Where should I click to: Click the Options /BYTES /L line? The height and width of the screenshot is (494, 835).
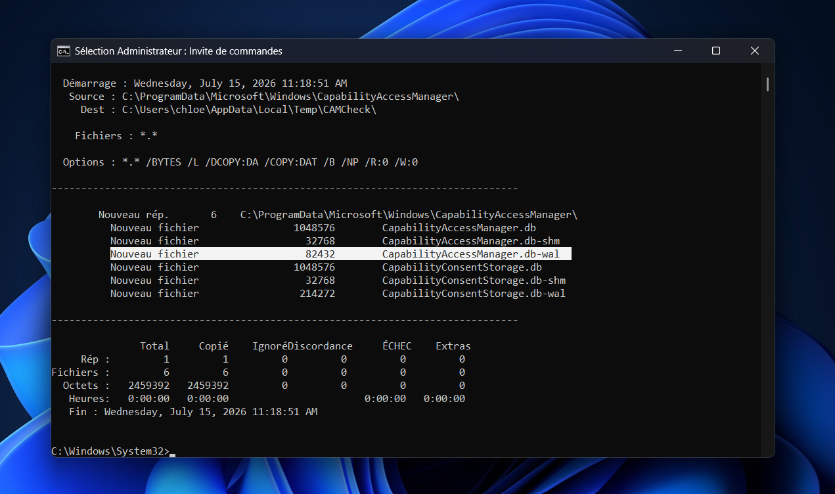click(240, 162)
